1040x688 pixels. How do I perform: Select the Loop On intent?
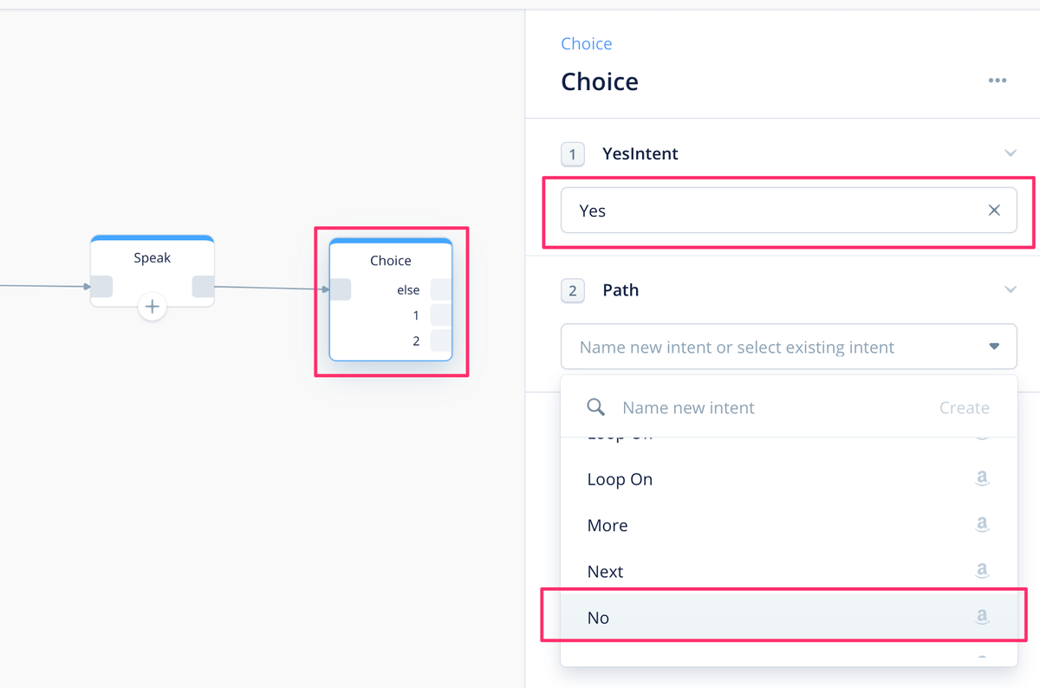point(789,479)
